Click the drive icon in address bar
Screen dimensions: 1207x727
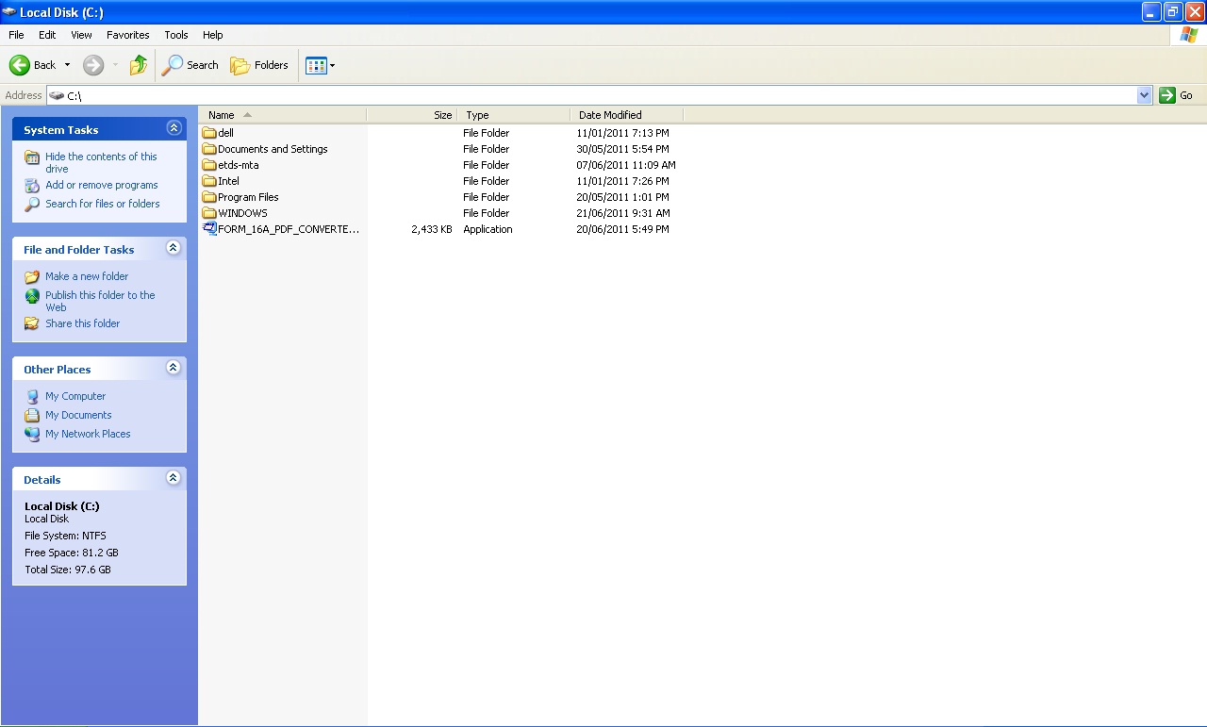(57, 95)
